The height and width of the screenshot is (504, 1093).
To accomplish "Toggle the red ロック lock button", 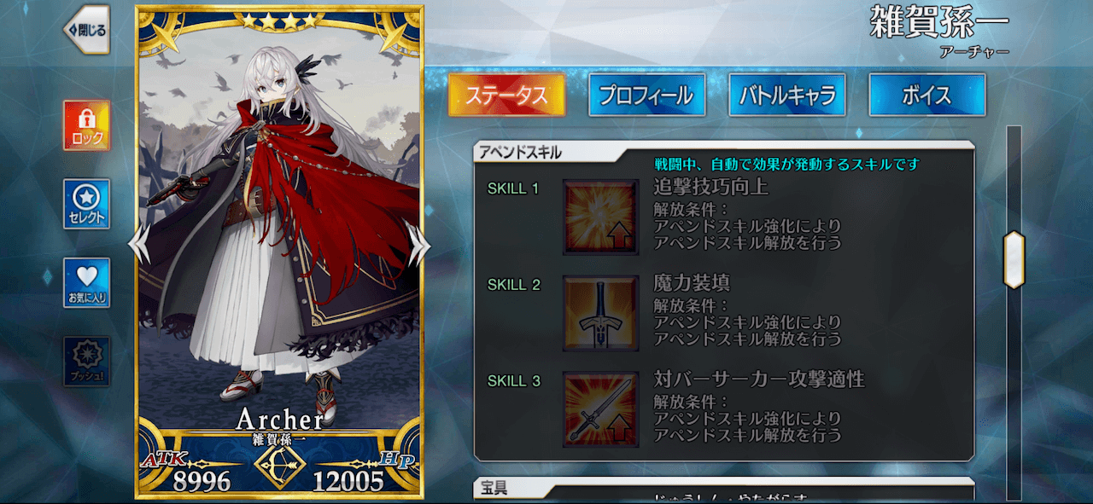I will (86, 125).
